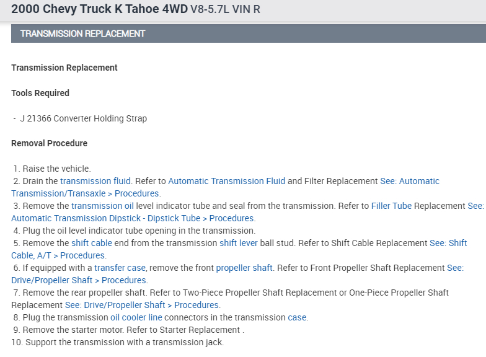Open the "transmission fluid" link in step 2
Viewport: 486px width, 357px height.
[x=95, y=181]
